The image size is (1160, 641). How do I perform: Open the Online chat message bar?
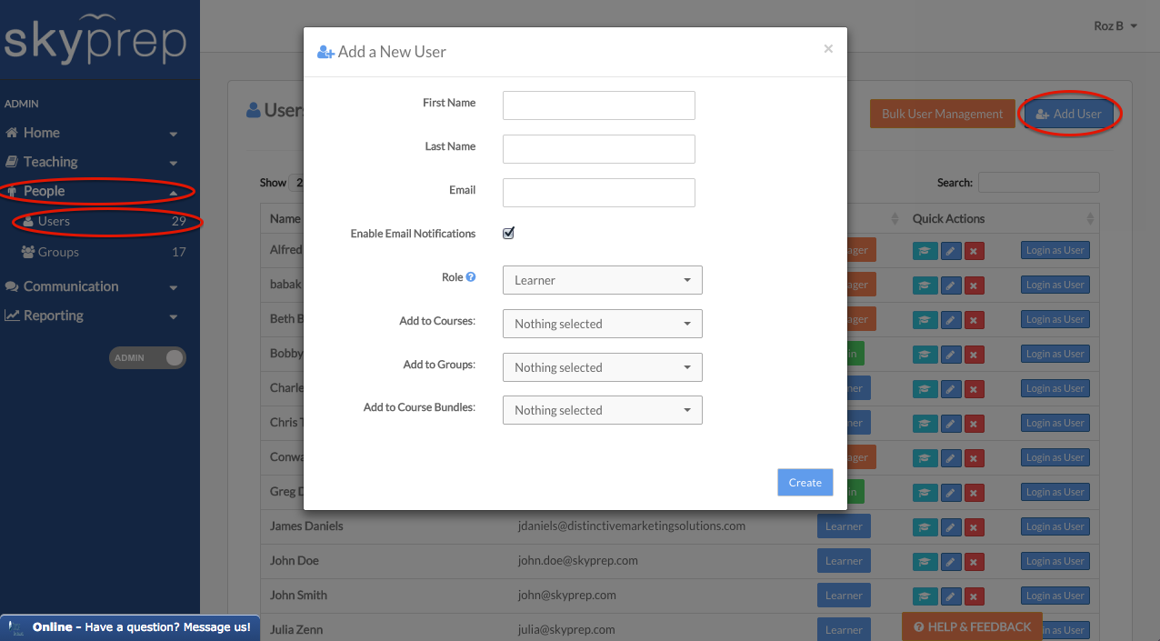131,627
